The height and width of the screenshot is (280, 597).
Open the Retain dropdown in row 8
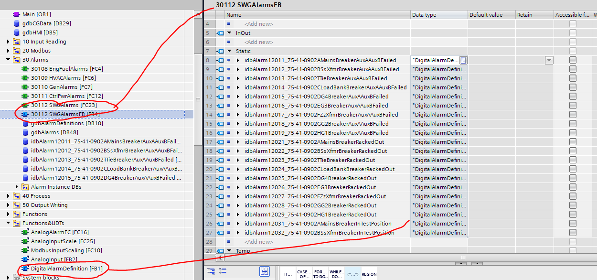549,60
